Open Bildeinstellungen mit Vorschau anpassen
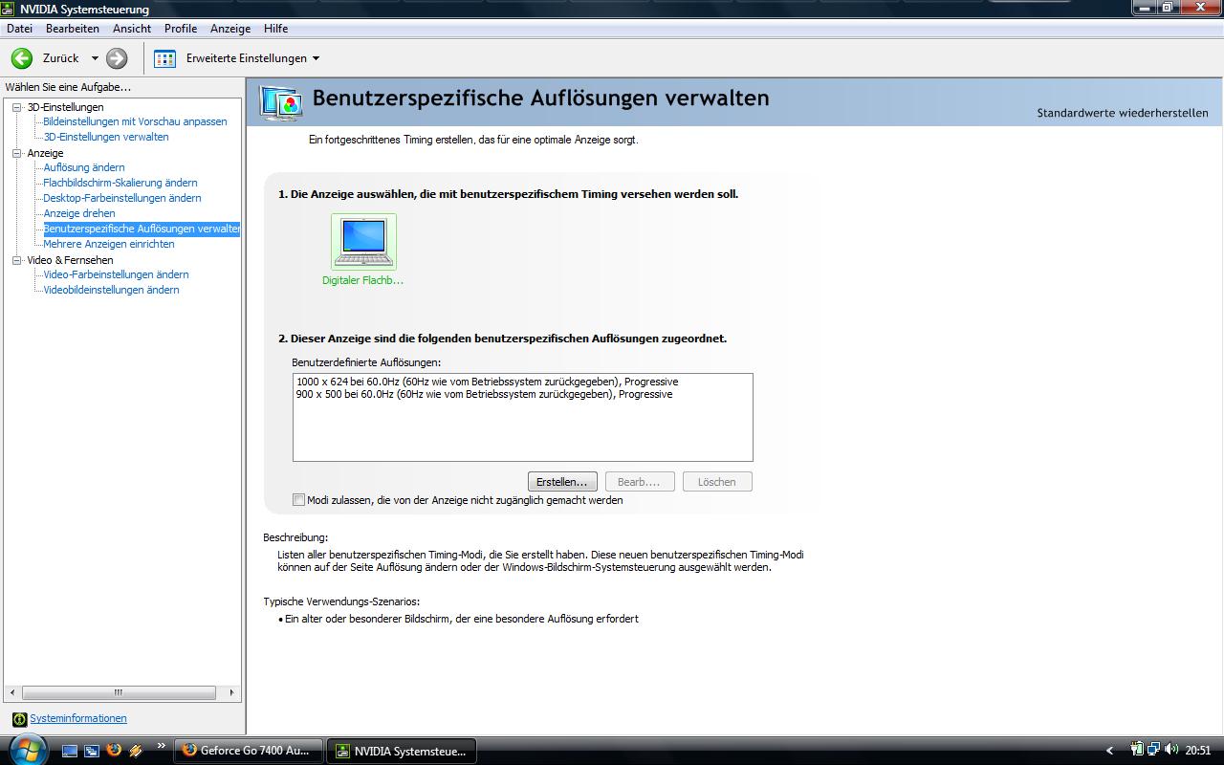The width and height of the screenshot is (1224, 765). [x=135, y=121]
